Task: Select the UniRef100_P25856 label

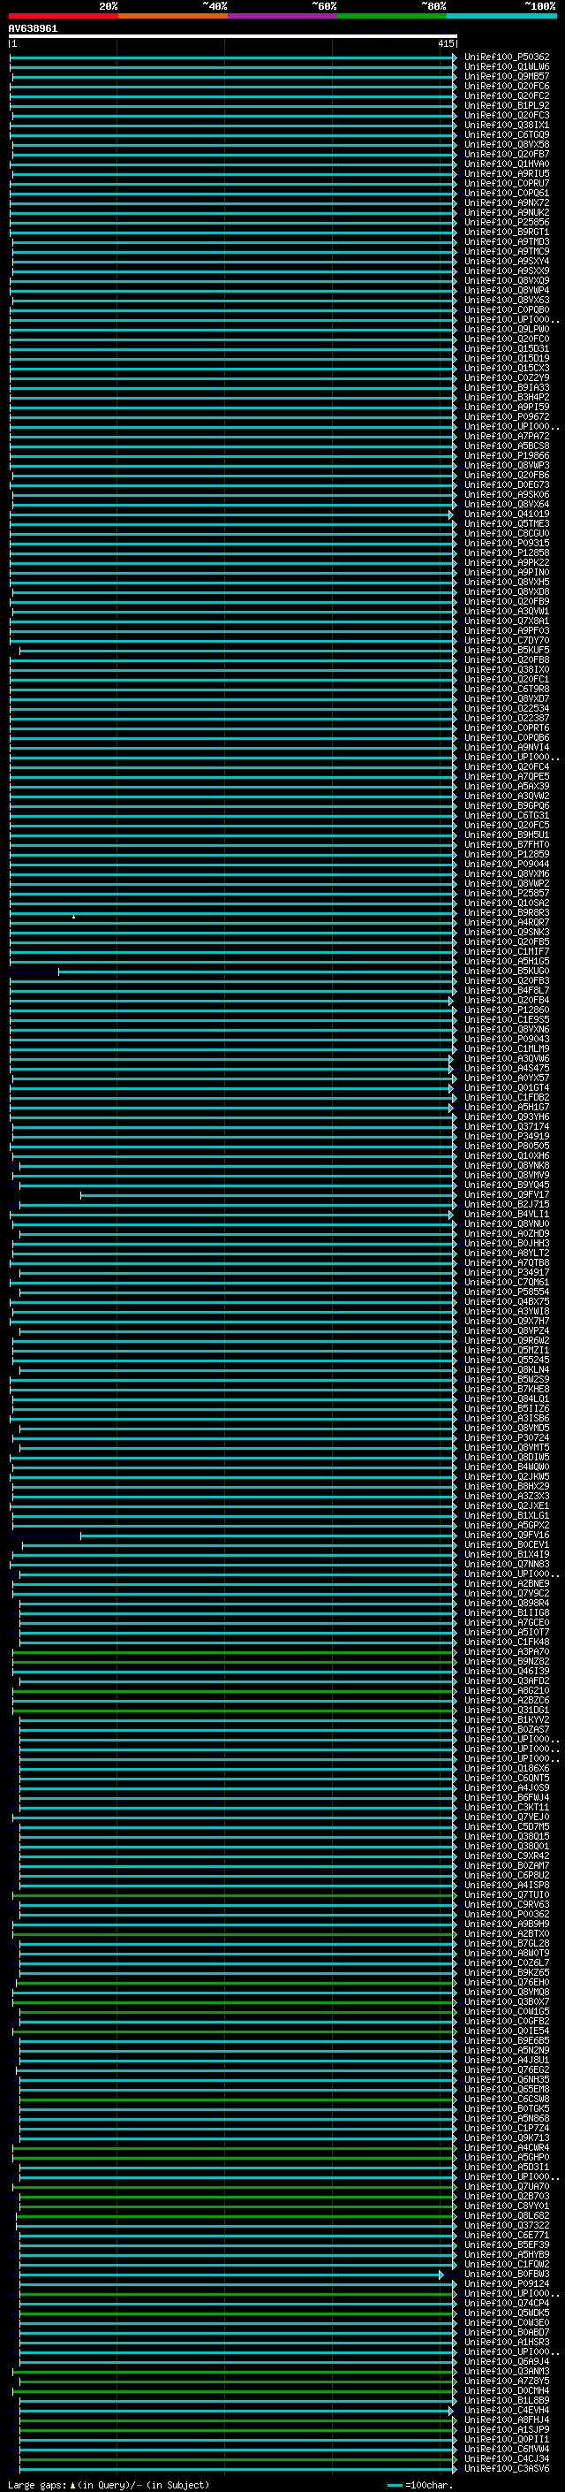Action: 507,223
